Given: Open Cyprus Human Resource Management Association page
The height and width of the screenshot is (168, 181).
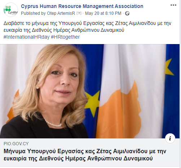Looking at the screenshot, I should tap(82, 6).
